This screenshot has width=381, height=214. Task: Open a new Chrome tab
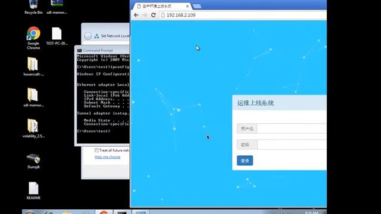pos(197,7)
